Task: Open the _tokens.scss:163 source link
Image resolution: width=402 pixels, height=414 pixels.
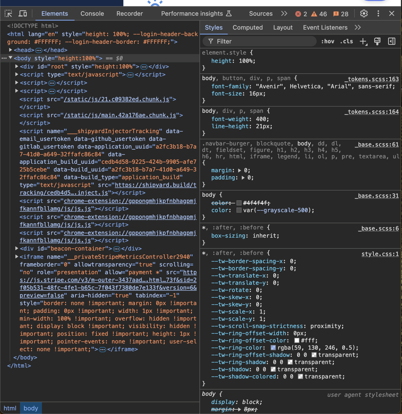Action: [x=372, y=79]
